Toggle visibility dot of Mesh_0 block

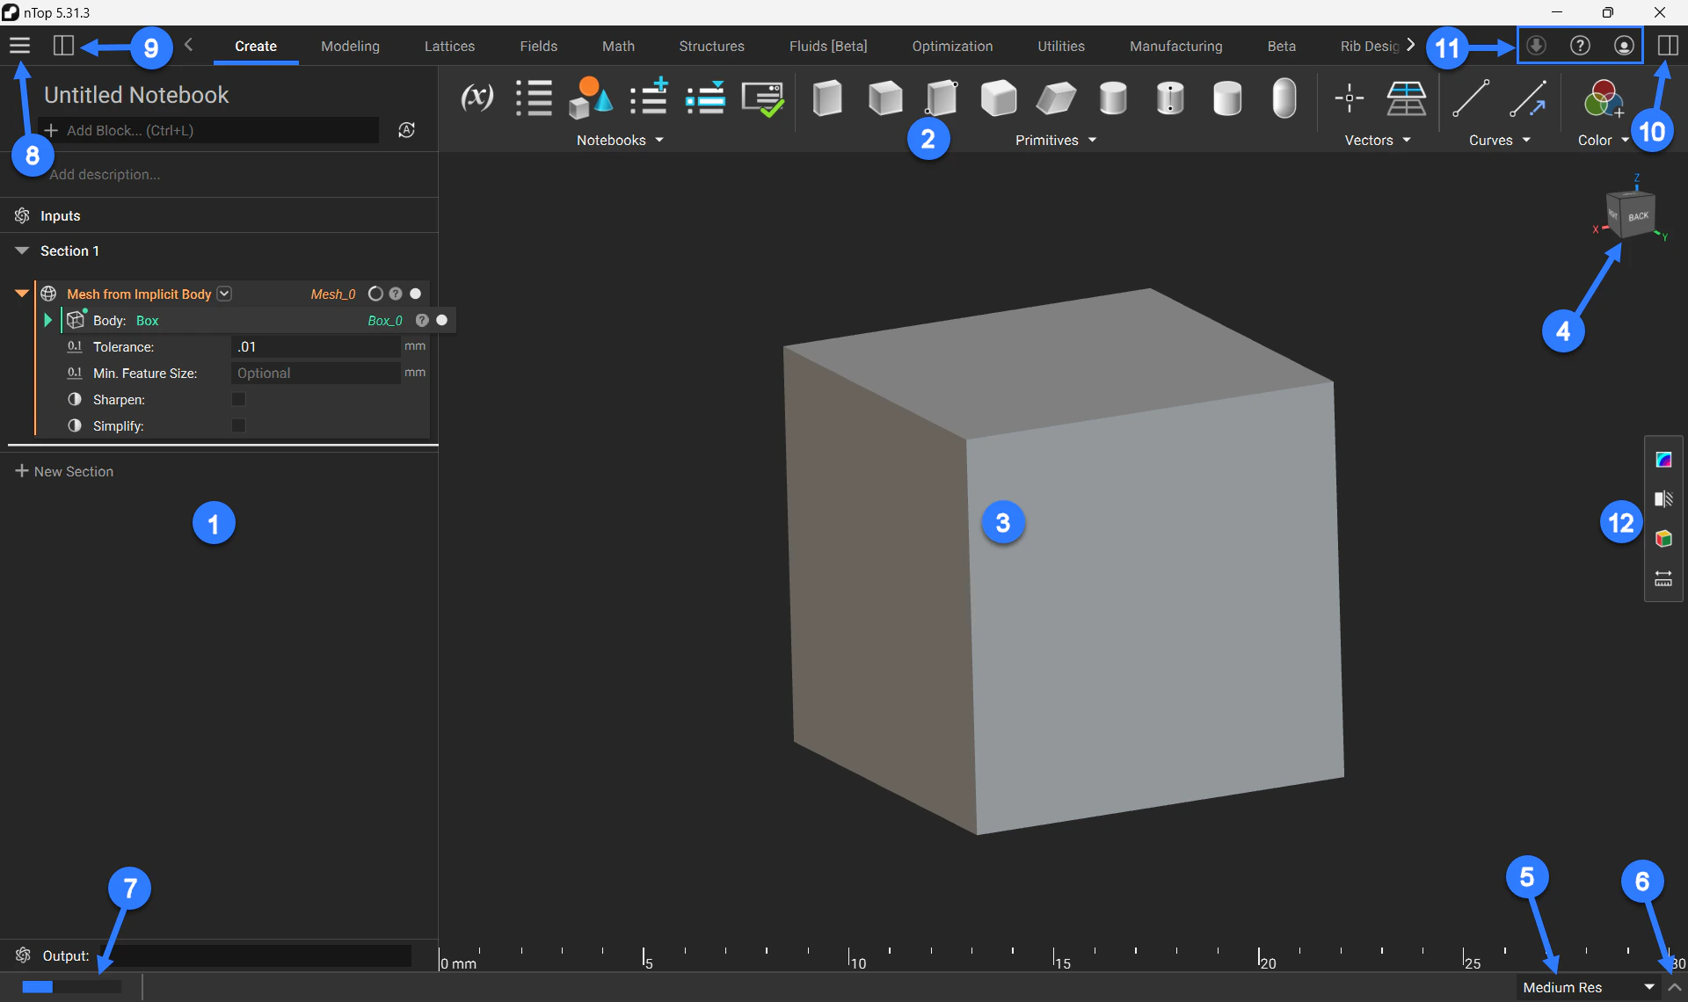[416, 294]
